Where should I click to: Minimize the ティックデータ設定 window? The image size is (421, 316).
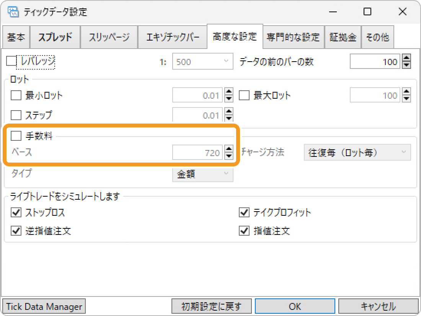coord(333,12)
